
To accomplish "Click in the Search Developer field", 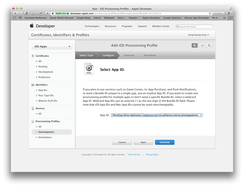I will 194,26.
